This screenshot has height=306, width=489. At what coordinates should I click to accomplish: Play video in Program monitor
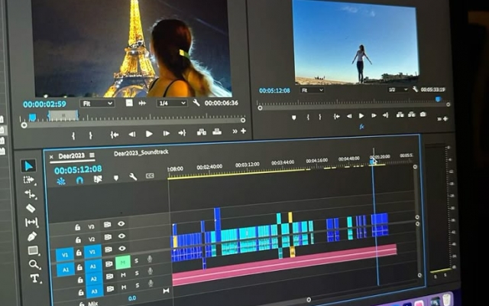361,116
